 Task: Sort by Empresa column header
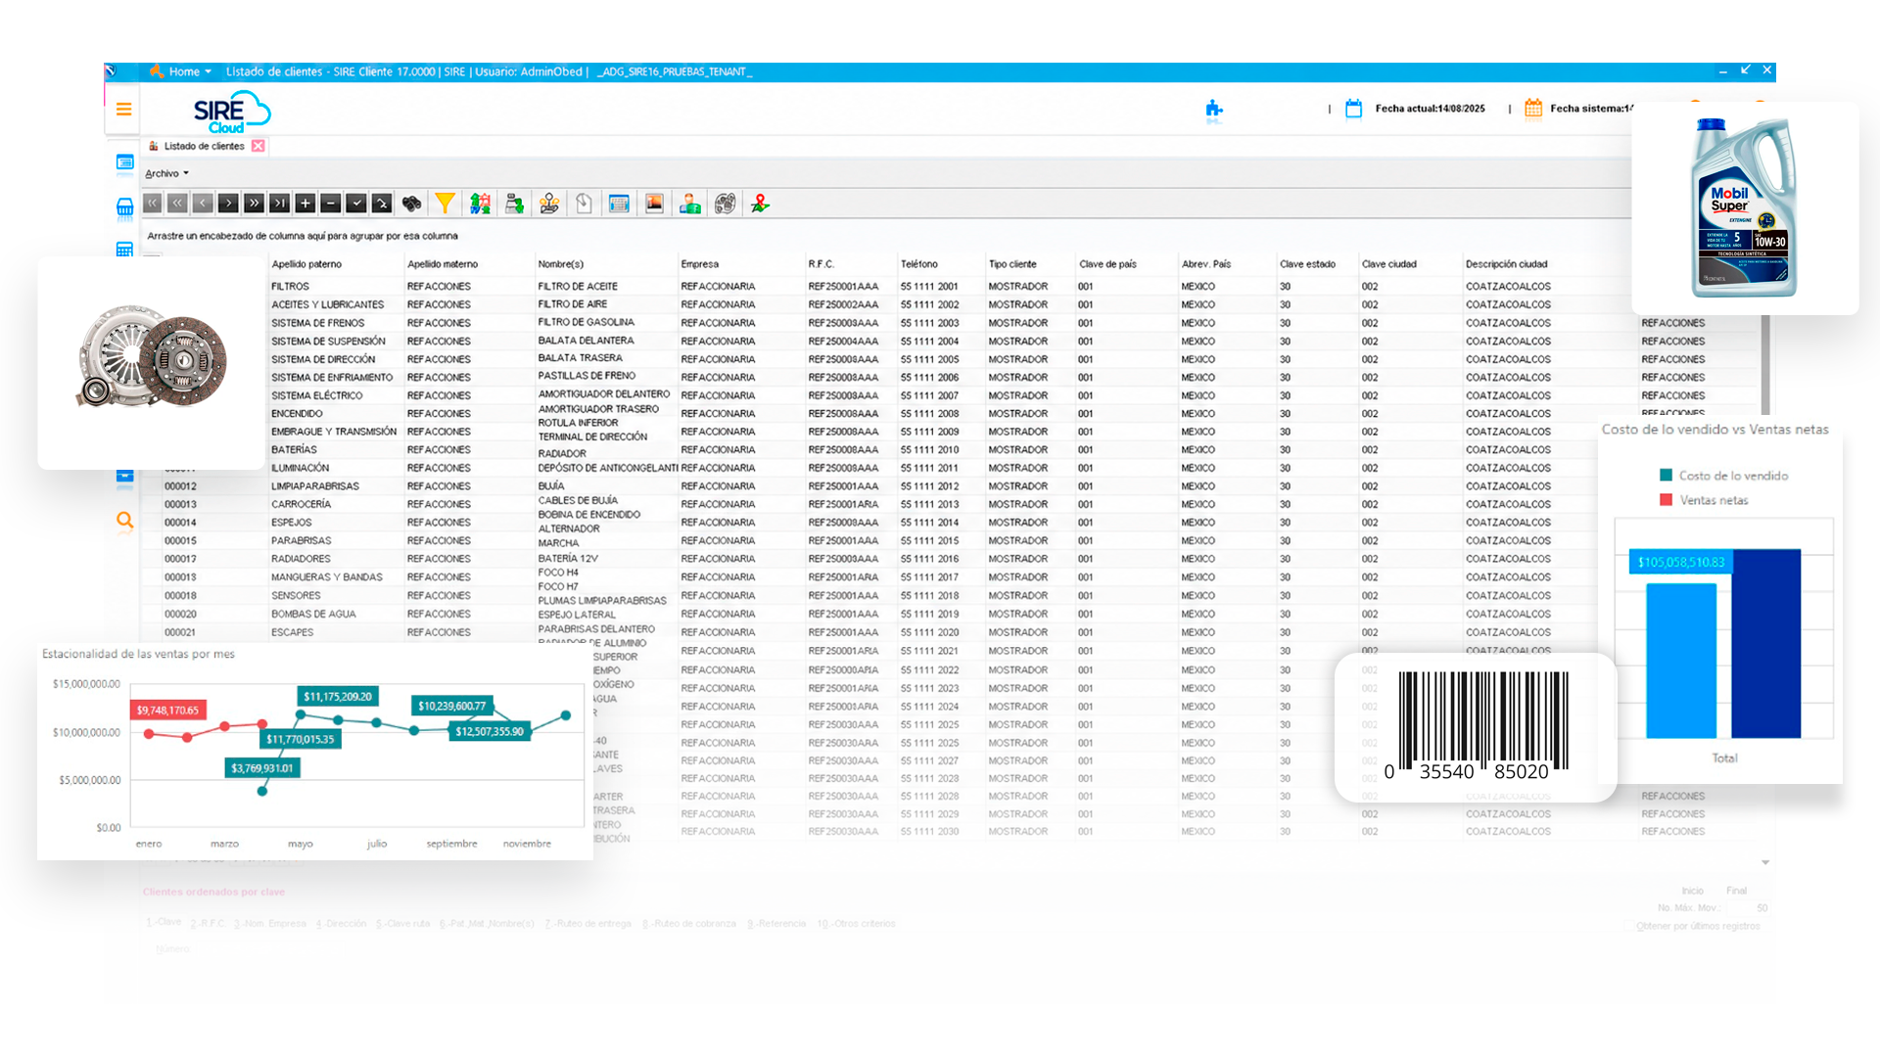(700, 264)
